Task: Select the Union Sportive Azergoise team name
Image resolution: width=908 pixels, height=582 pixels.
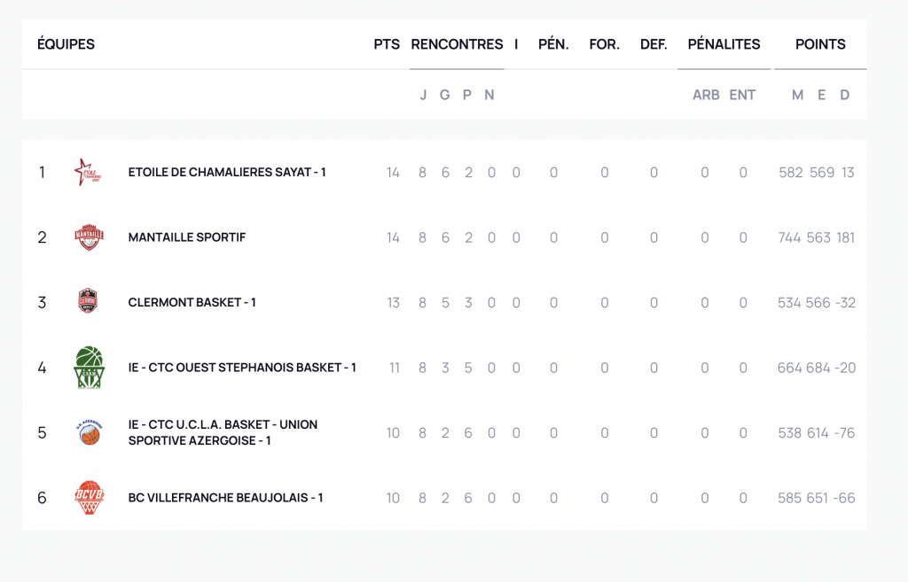Action: click(x=223, y=432)
